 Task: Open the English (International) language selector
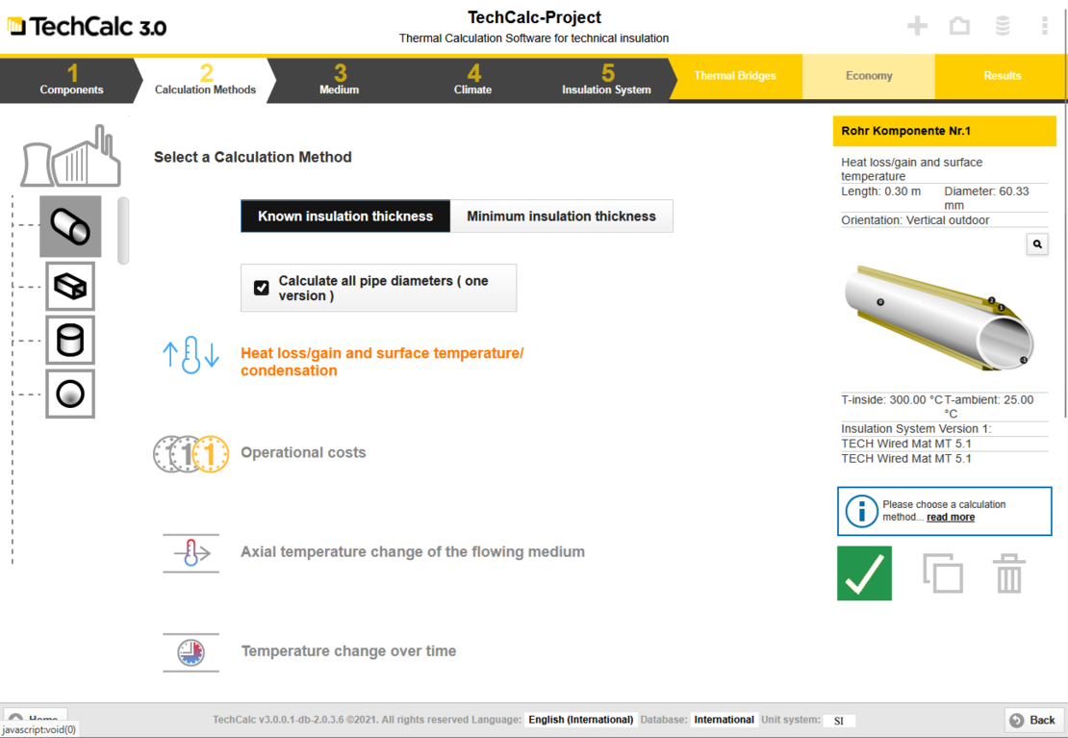(581, 720)
